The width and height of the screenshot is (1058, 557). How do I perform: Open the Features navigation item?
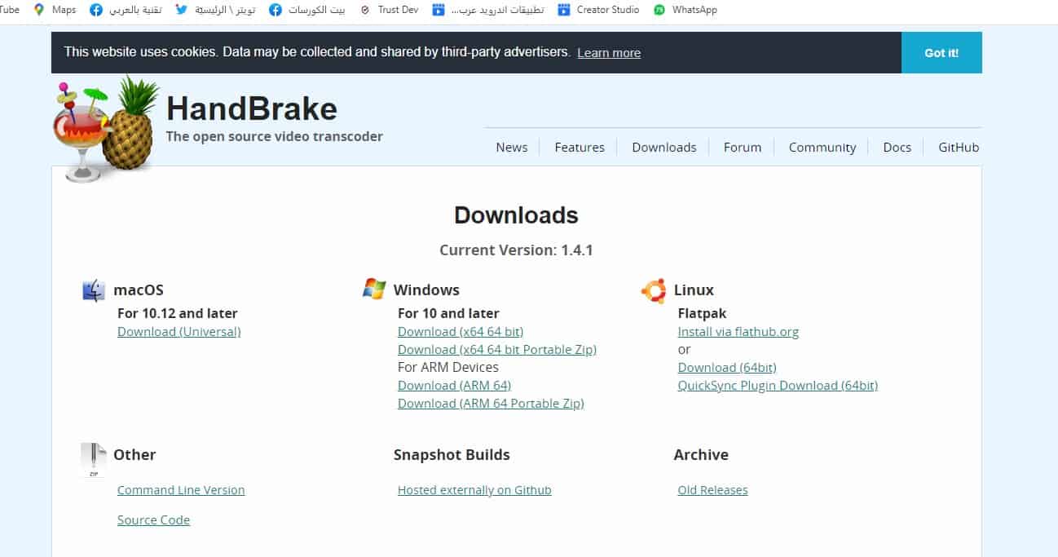(579, 148)
